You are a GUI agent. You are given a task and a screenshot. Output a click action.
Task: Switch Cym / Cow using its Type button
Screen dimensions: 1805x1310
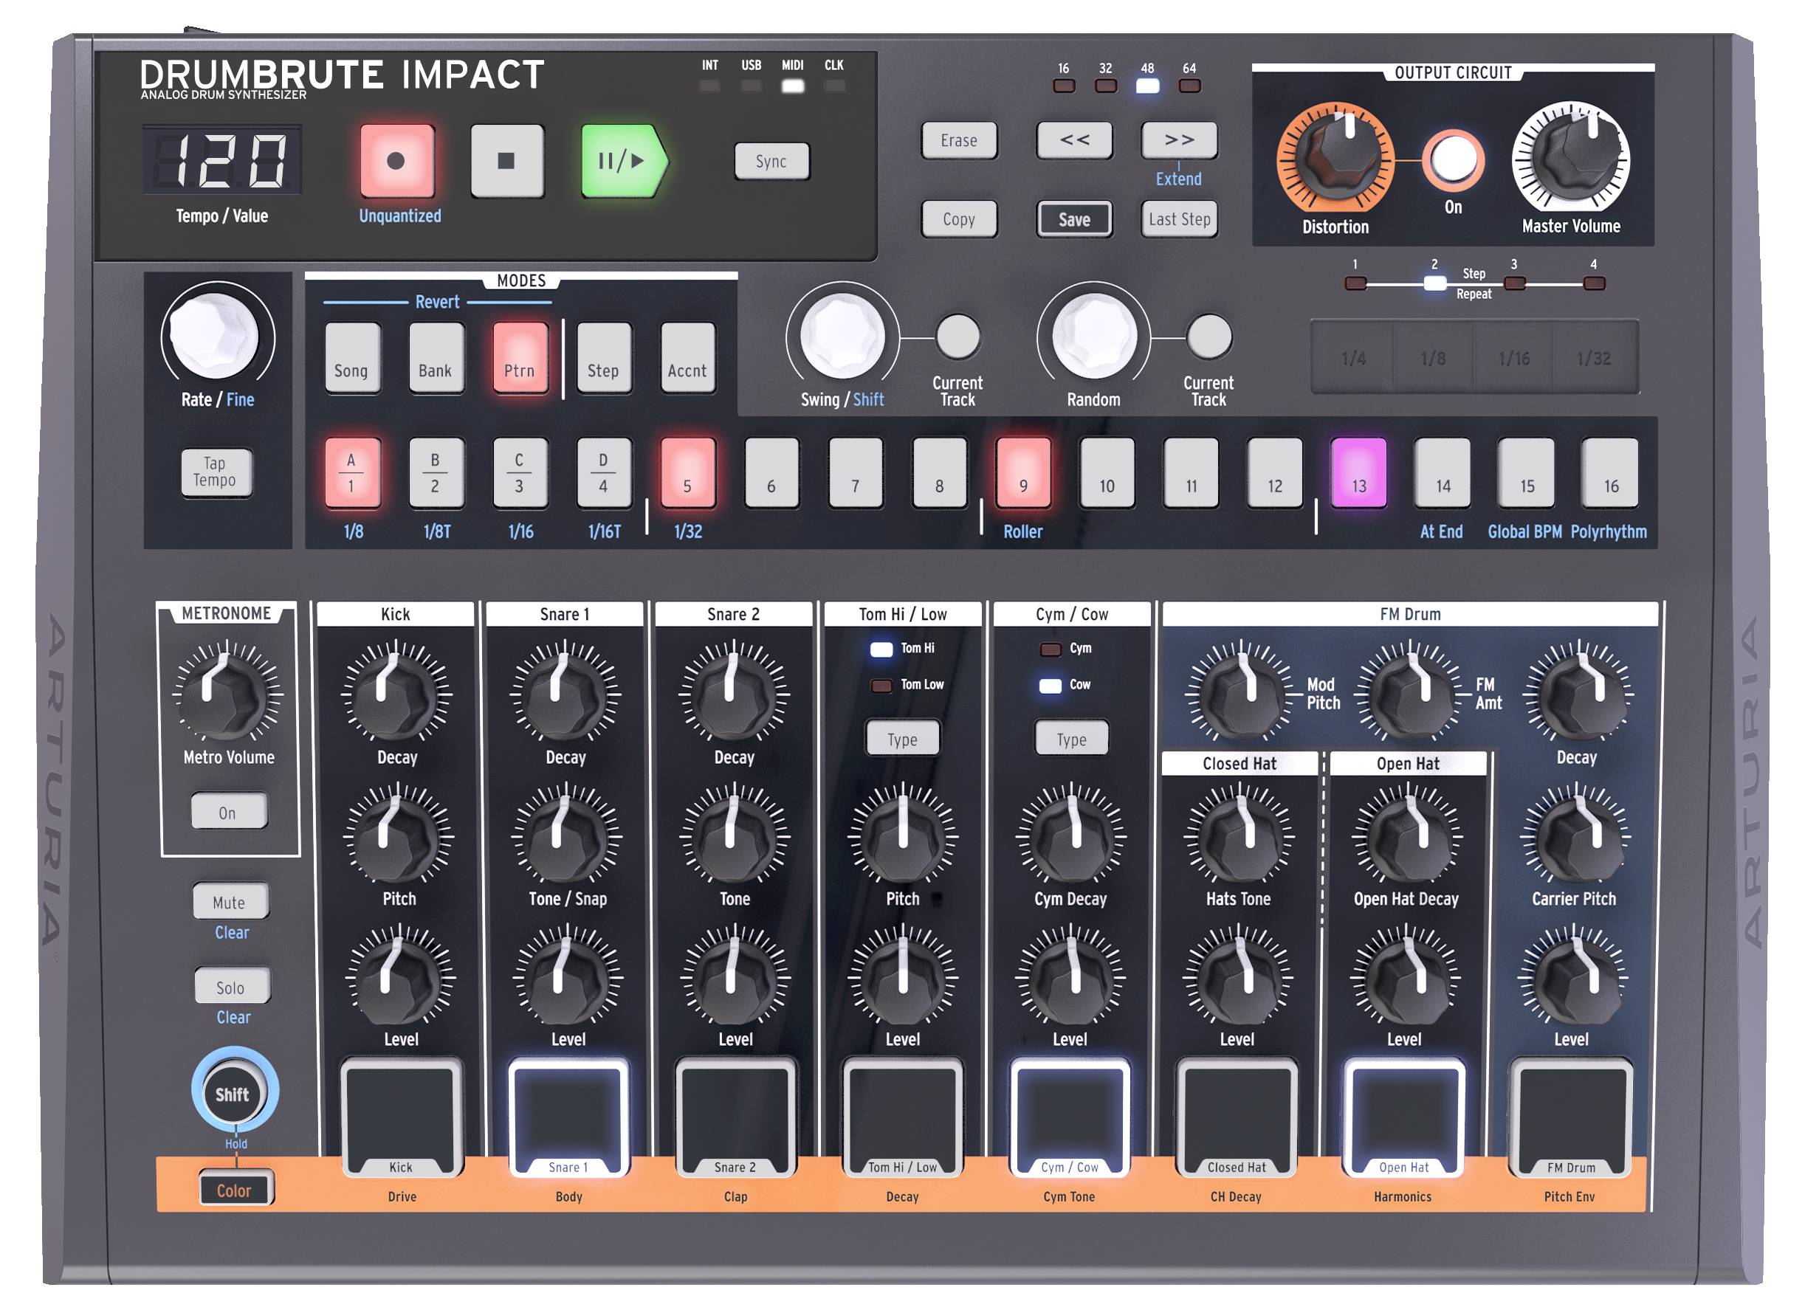pyautogui.click(x=1070, y=739)
